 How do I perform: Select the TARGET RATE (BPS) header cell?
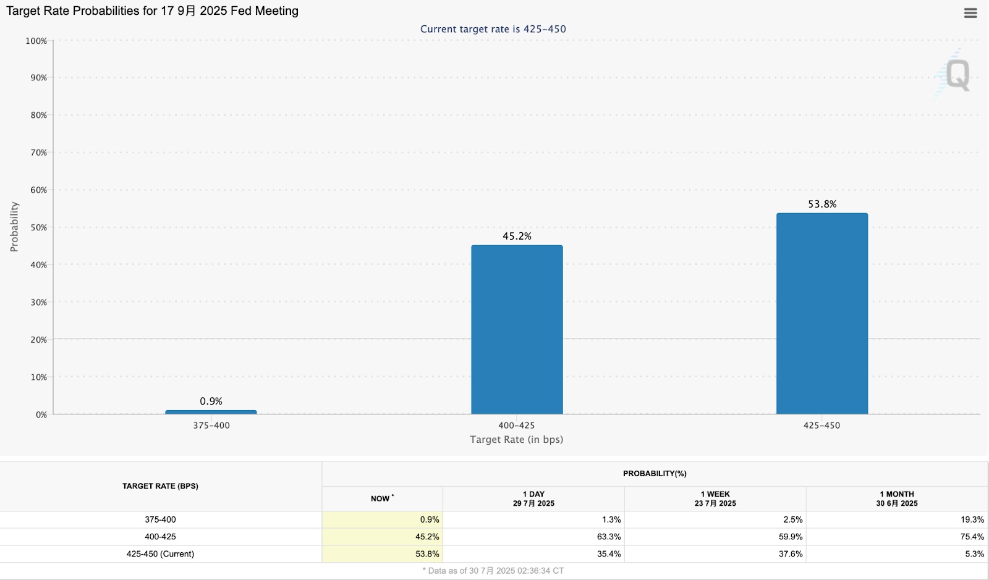[162, 485]
